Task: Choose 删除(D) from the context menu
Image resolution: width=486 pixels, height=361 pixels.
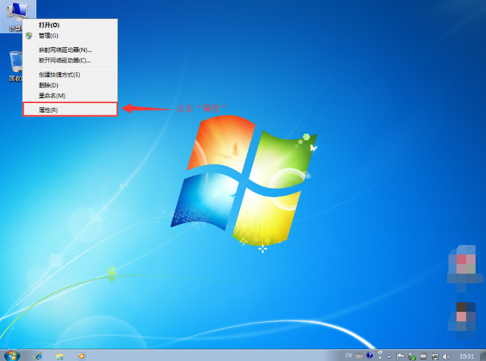Action: [70, 85]
